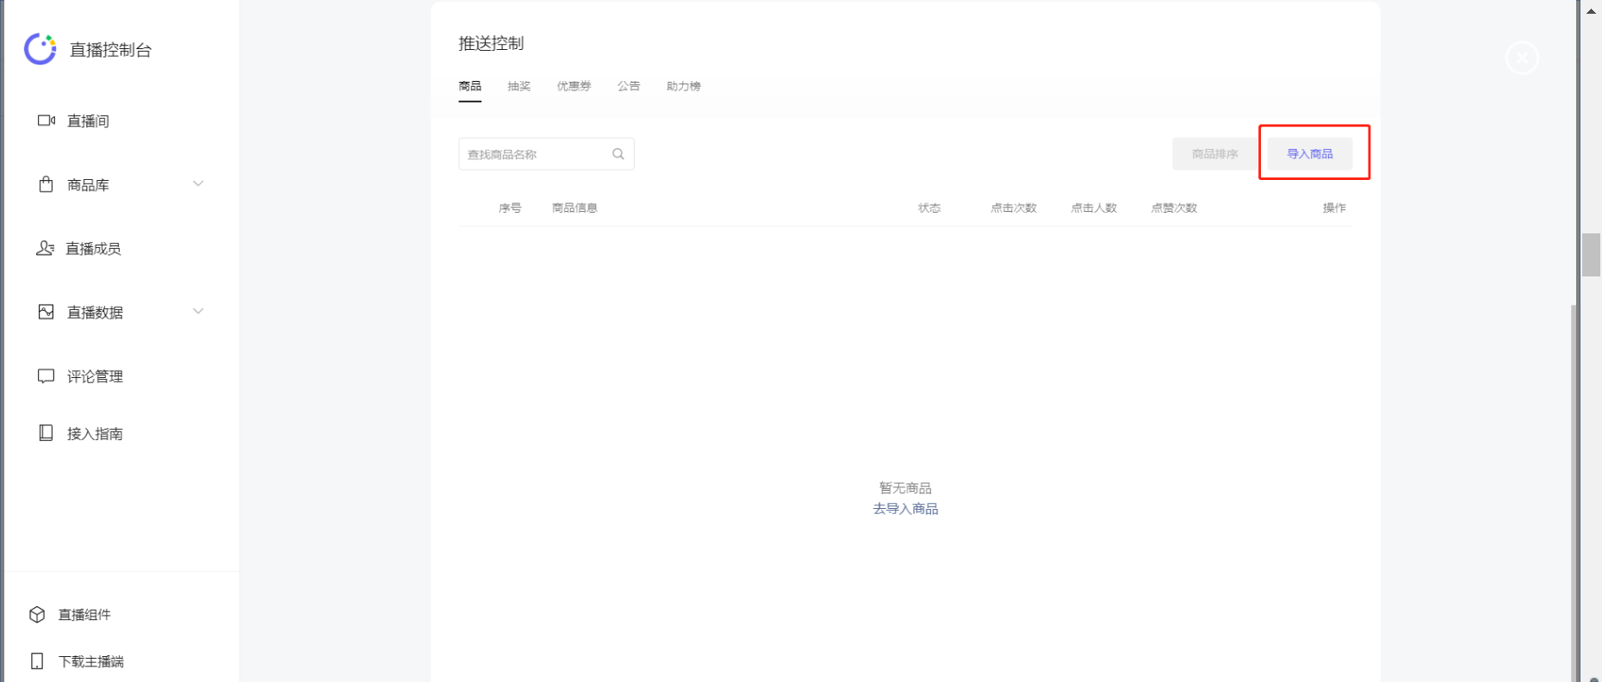The width and height of the screenshot is (1602, 682).
Task: Click the 直播组件 cube icon
Action: 37,614
